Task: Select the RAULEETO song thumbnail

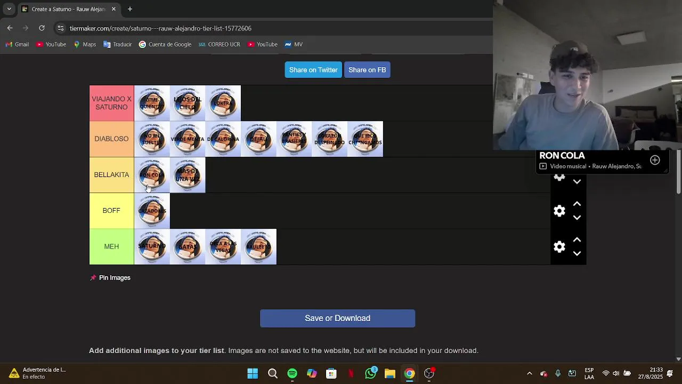Action: click(x=258, y=246)
